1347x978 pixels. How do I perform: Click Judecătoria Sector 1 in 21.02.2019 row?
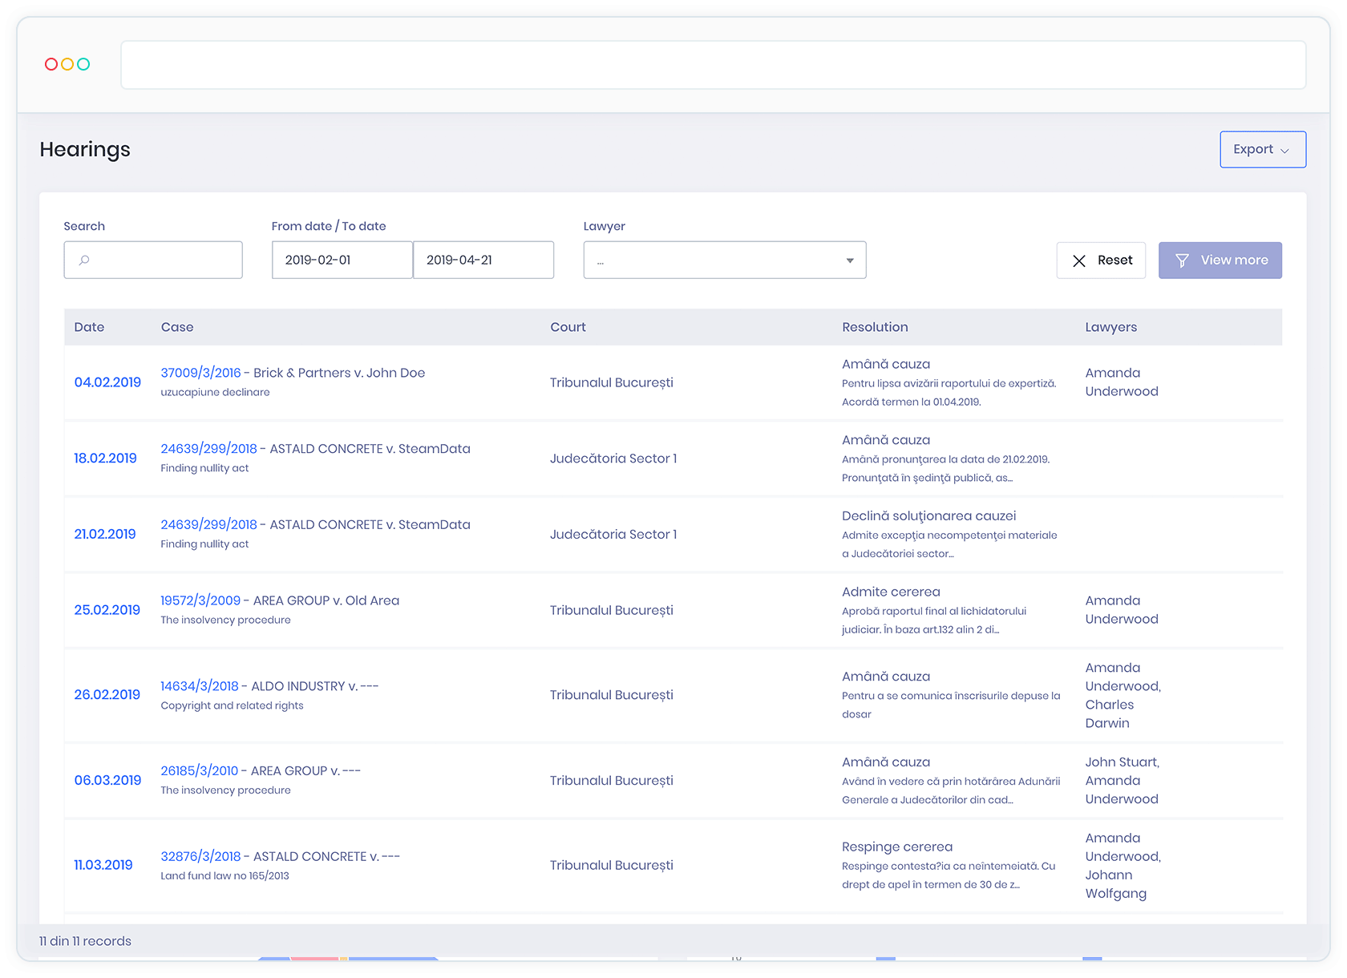pyautogui.click(x=613, y=534)
